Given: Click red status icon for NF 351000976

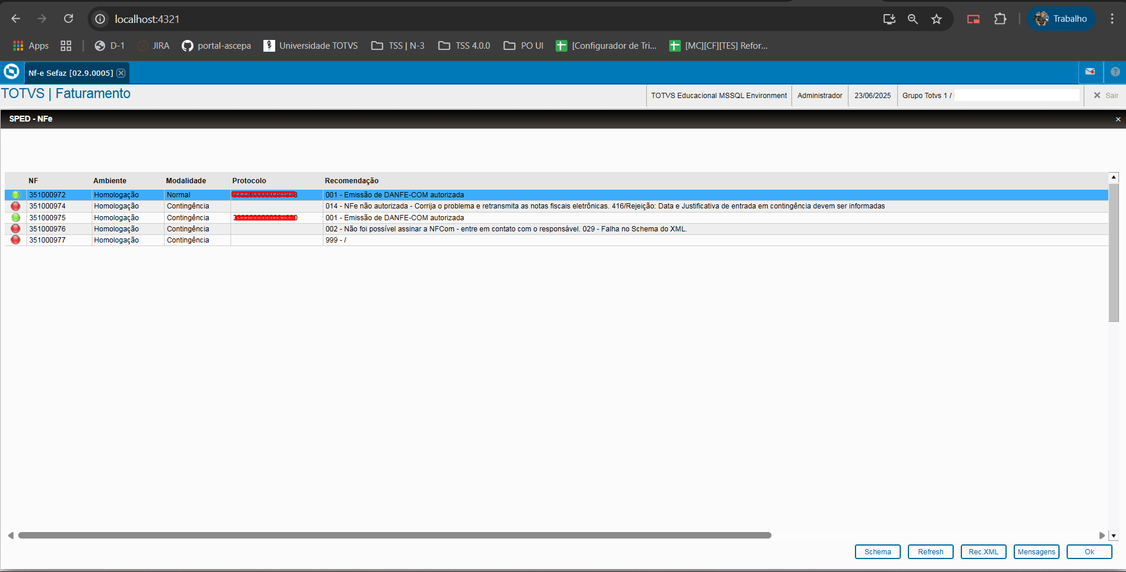Looking at the screenshot, I should point(16,229).
